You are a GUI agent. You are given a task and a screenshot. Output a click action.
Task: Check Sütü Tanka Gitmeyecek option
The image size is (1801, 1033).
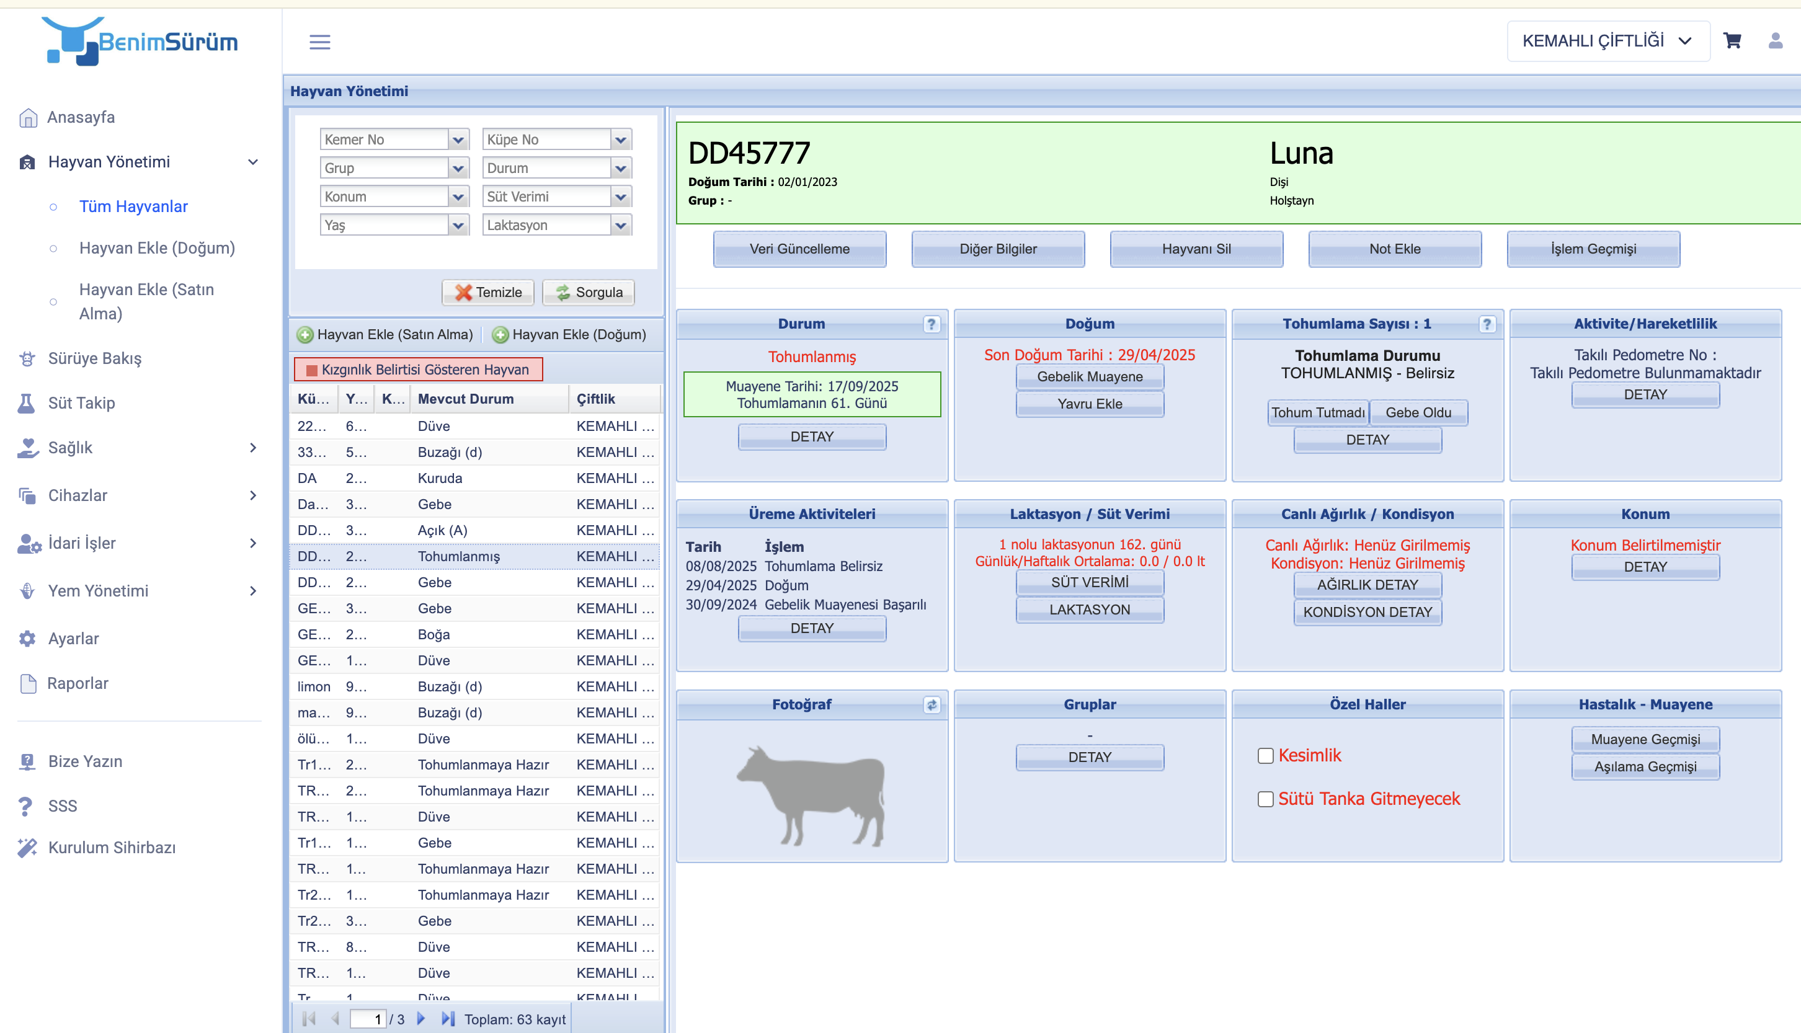click(x=1265, y=799)
